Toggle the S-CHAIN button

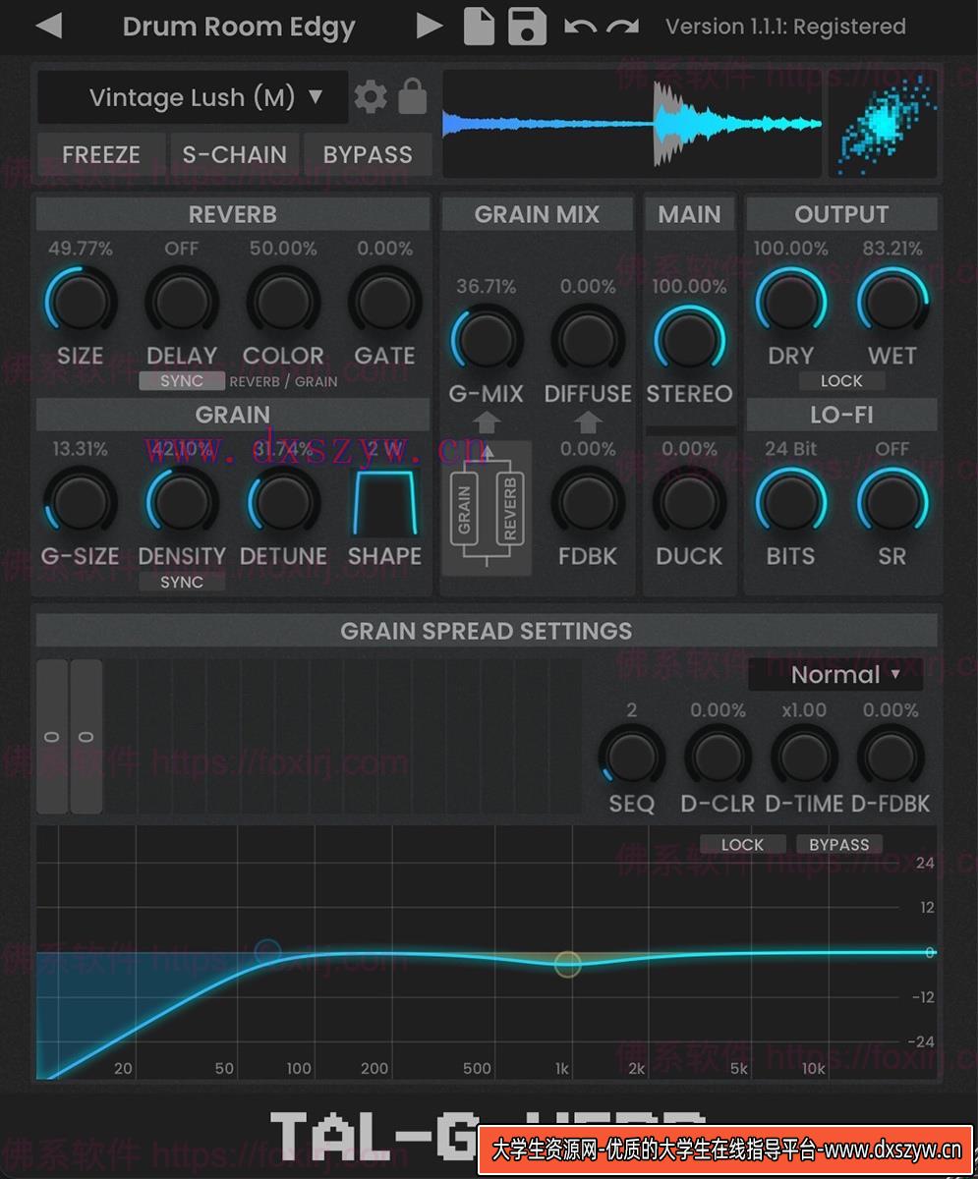234,154
